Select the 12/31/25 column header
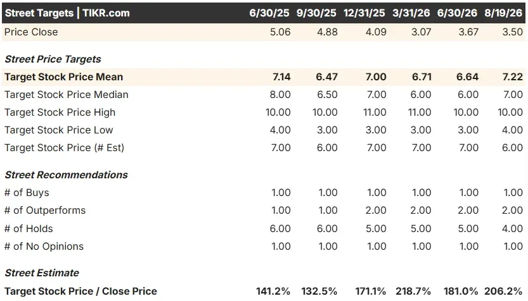 364,13
